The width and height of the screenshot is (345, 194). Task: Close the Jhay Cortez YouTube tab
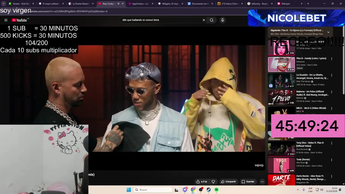123,4
